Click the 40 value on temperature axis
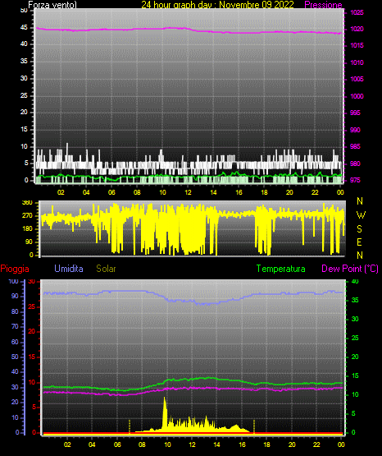The image size is (382, 456). click(355, 281)
